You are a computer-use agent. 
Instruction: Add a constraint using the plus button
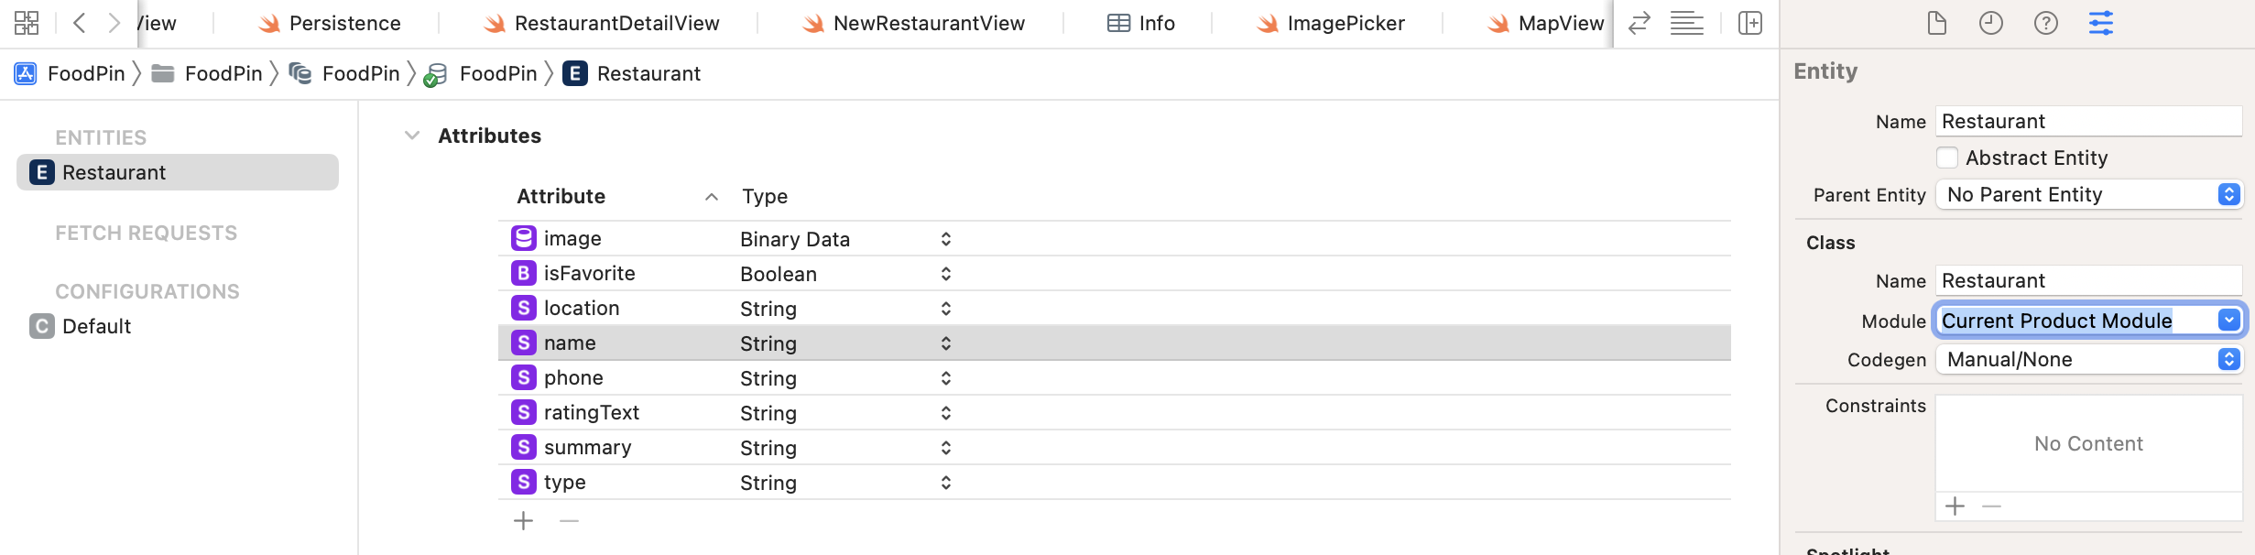(1955, 505)
